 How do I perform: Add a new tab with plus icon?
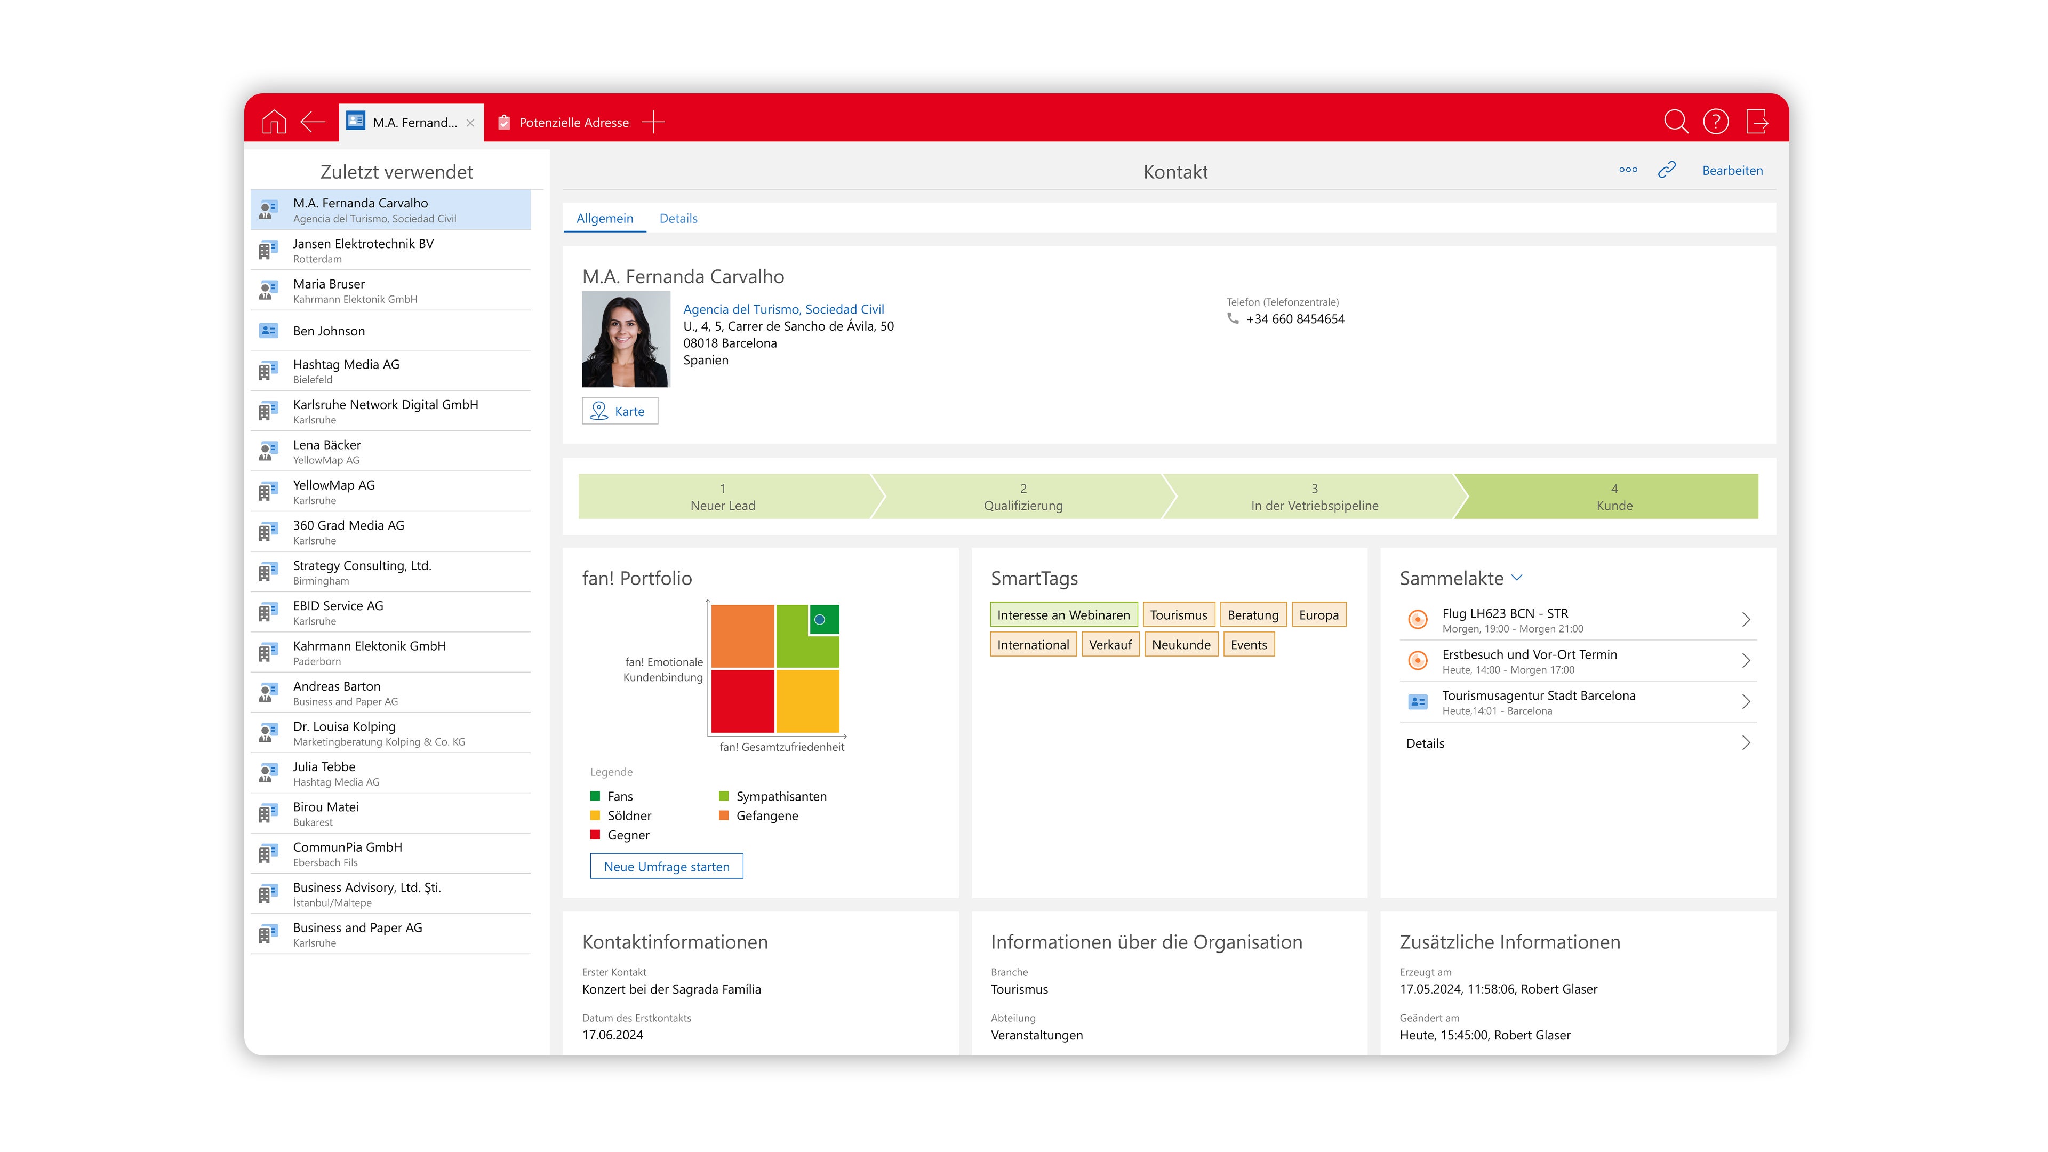[653, 122]
